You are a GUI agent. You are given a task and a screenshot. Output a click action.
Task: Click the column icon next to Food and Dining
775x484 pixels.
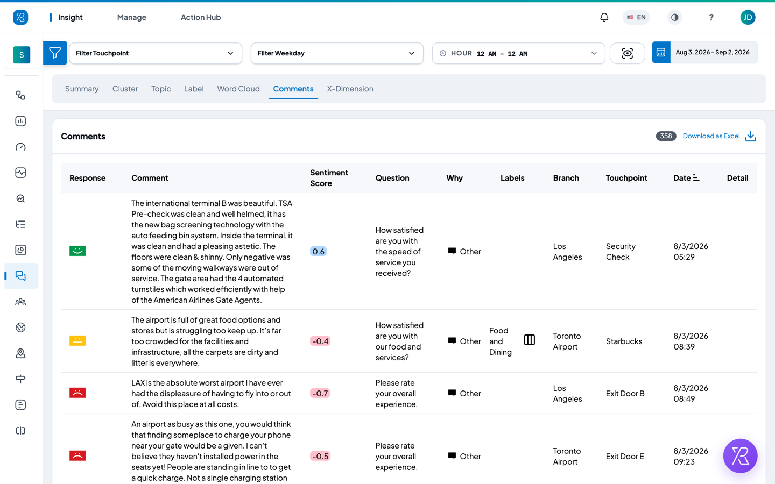(530, 340)
